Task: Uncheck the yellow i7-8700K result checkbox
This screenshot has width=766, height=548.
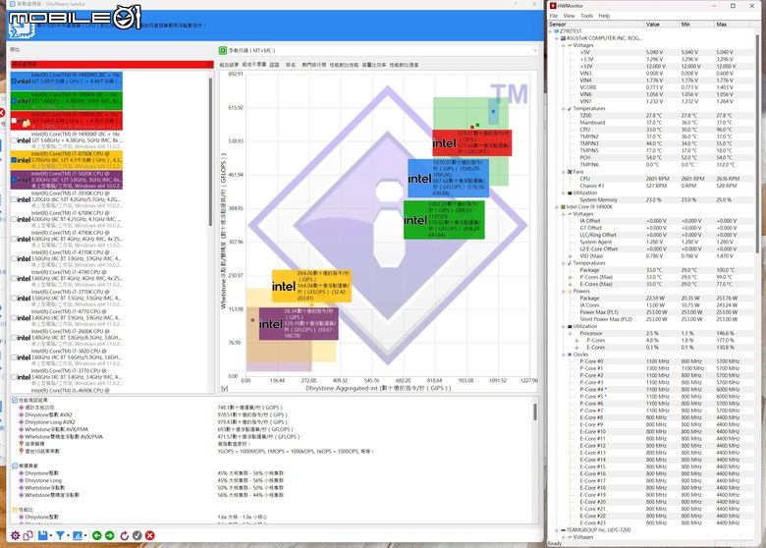Action: click(x=14, y=160)
